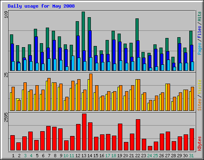Click the 2595 axis maximum value

click(x=6, y=117)
